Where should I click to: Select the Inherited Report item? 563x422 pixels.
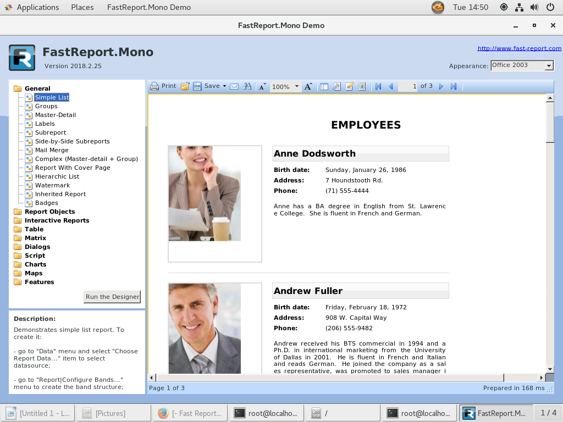click(x=60, y=194)
